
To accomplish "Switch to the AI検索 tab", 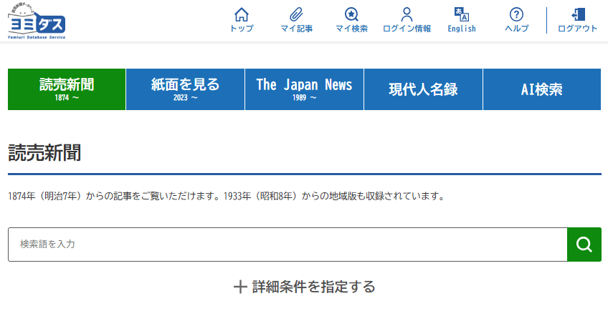I will [542, 89].
